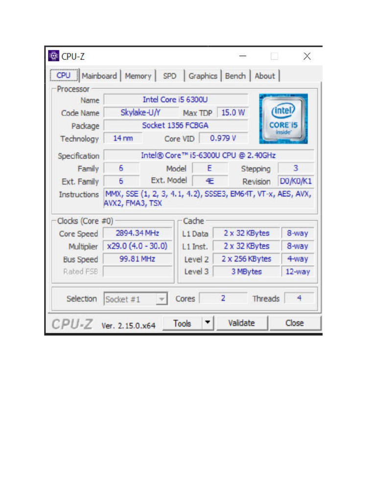Switch to the SPD tab
This screenshot has width=376, height=501.
pos(169,76)
